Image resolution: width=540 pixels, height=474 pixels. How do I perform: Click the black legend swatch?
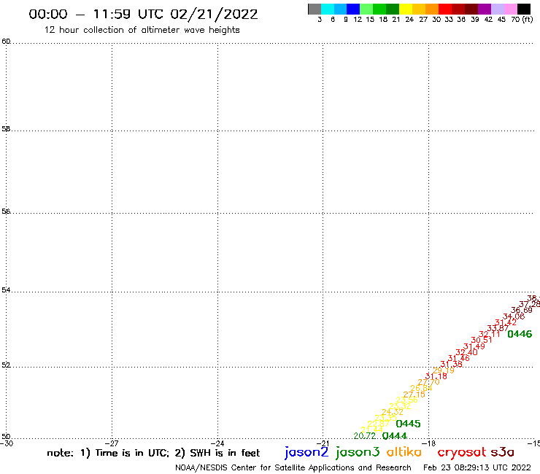click(x=523, y=9)
